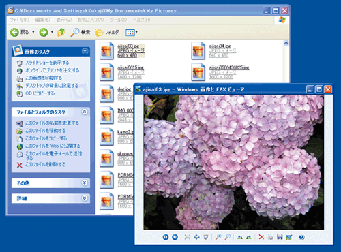
Task: Rotate image counterclockwise in viewer
Action: 249,237
